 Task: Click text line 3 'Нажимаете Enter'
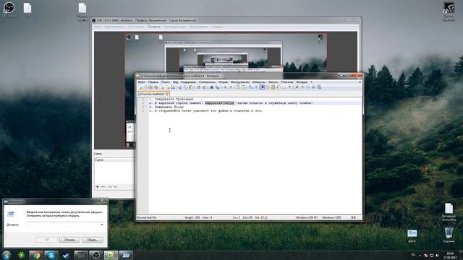pyautogui.click(x=166, y=107)
